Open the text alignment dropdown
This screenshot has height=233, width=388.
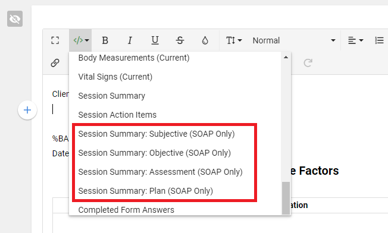tap(356, 40)
